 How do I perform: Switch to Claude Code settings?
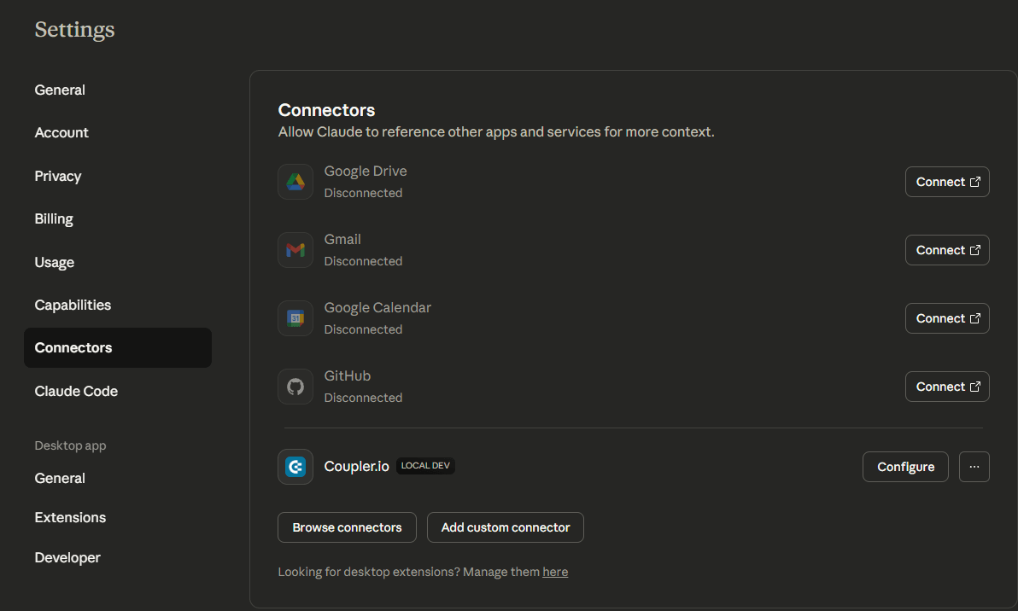tap(76, 391)
